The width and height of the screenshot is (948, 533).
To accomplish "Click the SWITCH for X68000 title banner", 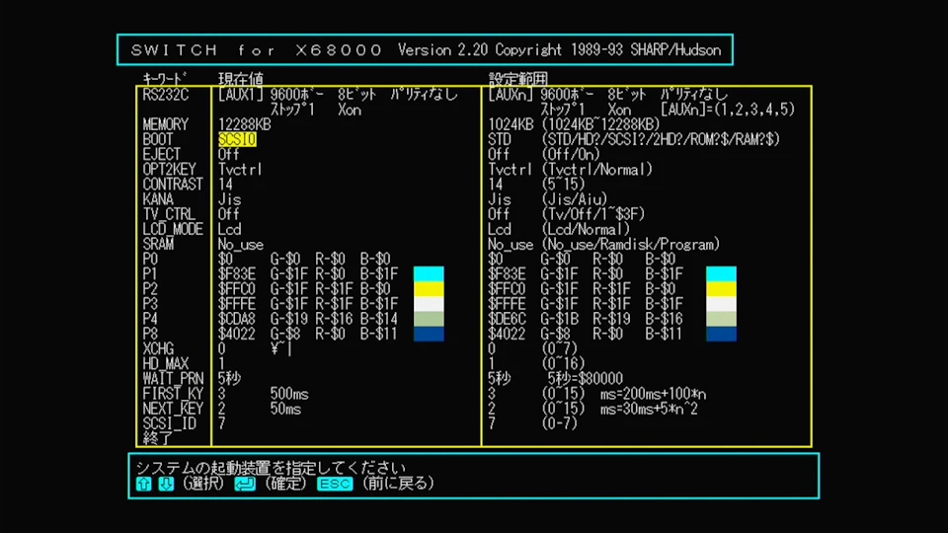I will (425, 49).
